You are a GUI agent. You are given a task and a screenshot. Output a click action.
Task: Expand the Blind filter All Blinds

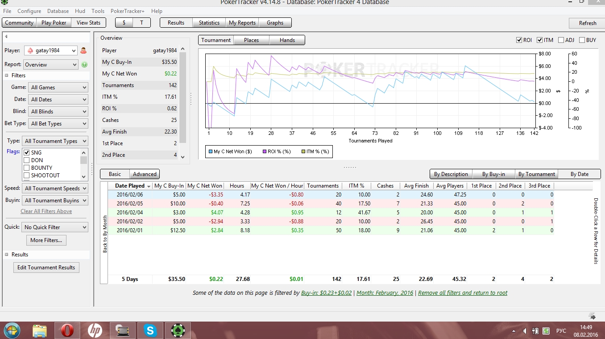[x=58, y=112]
